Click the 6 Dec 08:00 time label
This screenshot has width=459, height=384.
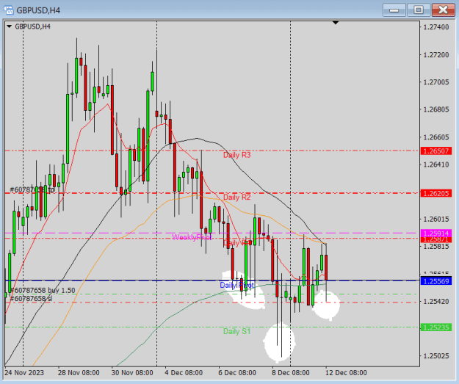point(237,373)
